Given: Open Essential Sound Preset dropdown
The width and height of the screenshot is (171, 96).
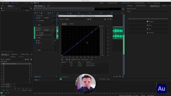Looking at the screenshot, I should tap(150, 11).
